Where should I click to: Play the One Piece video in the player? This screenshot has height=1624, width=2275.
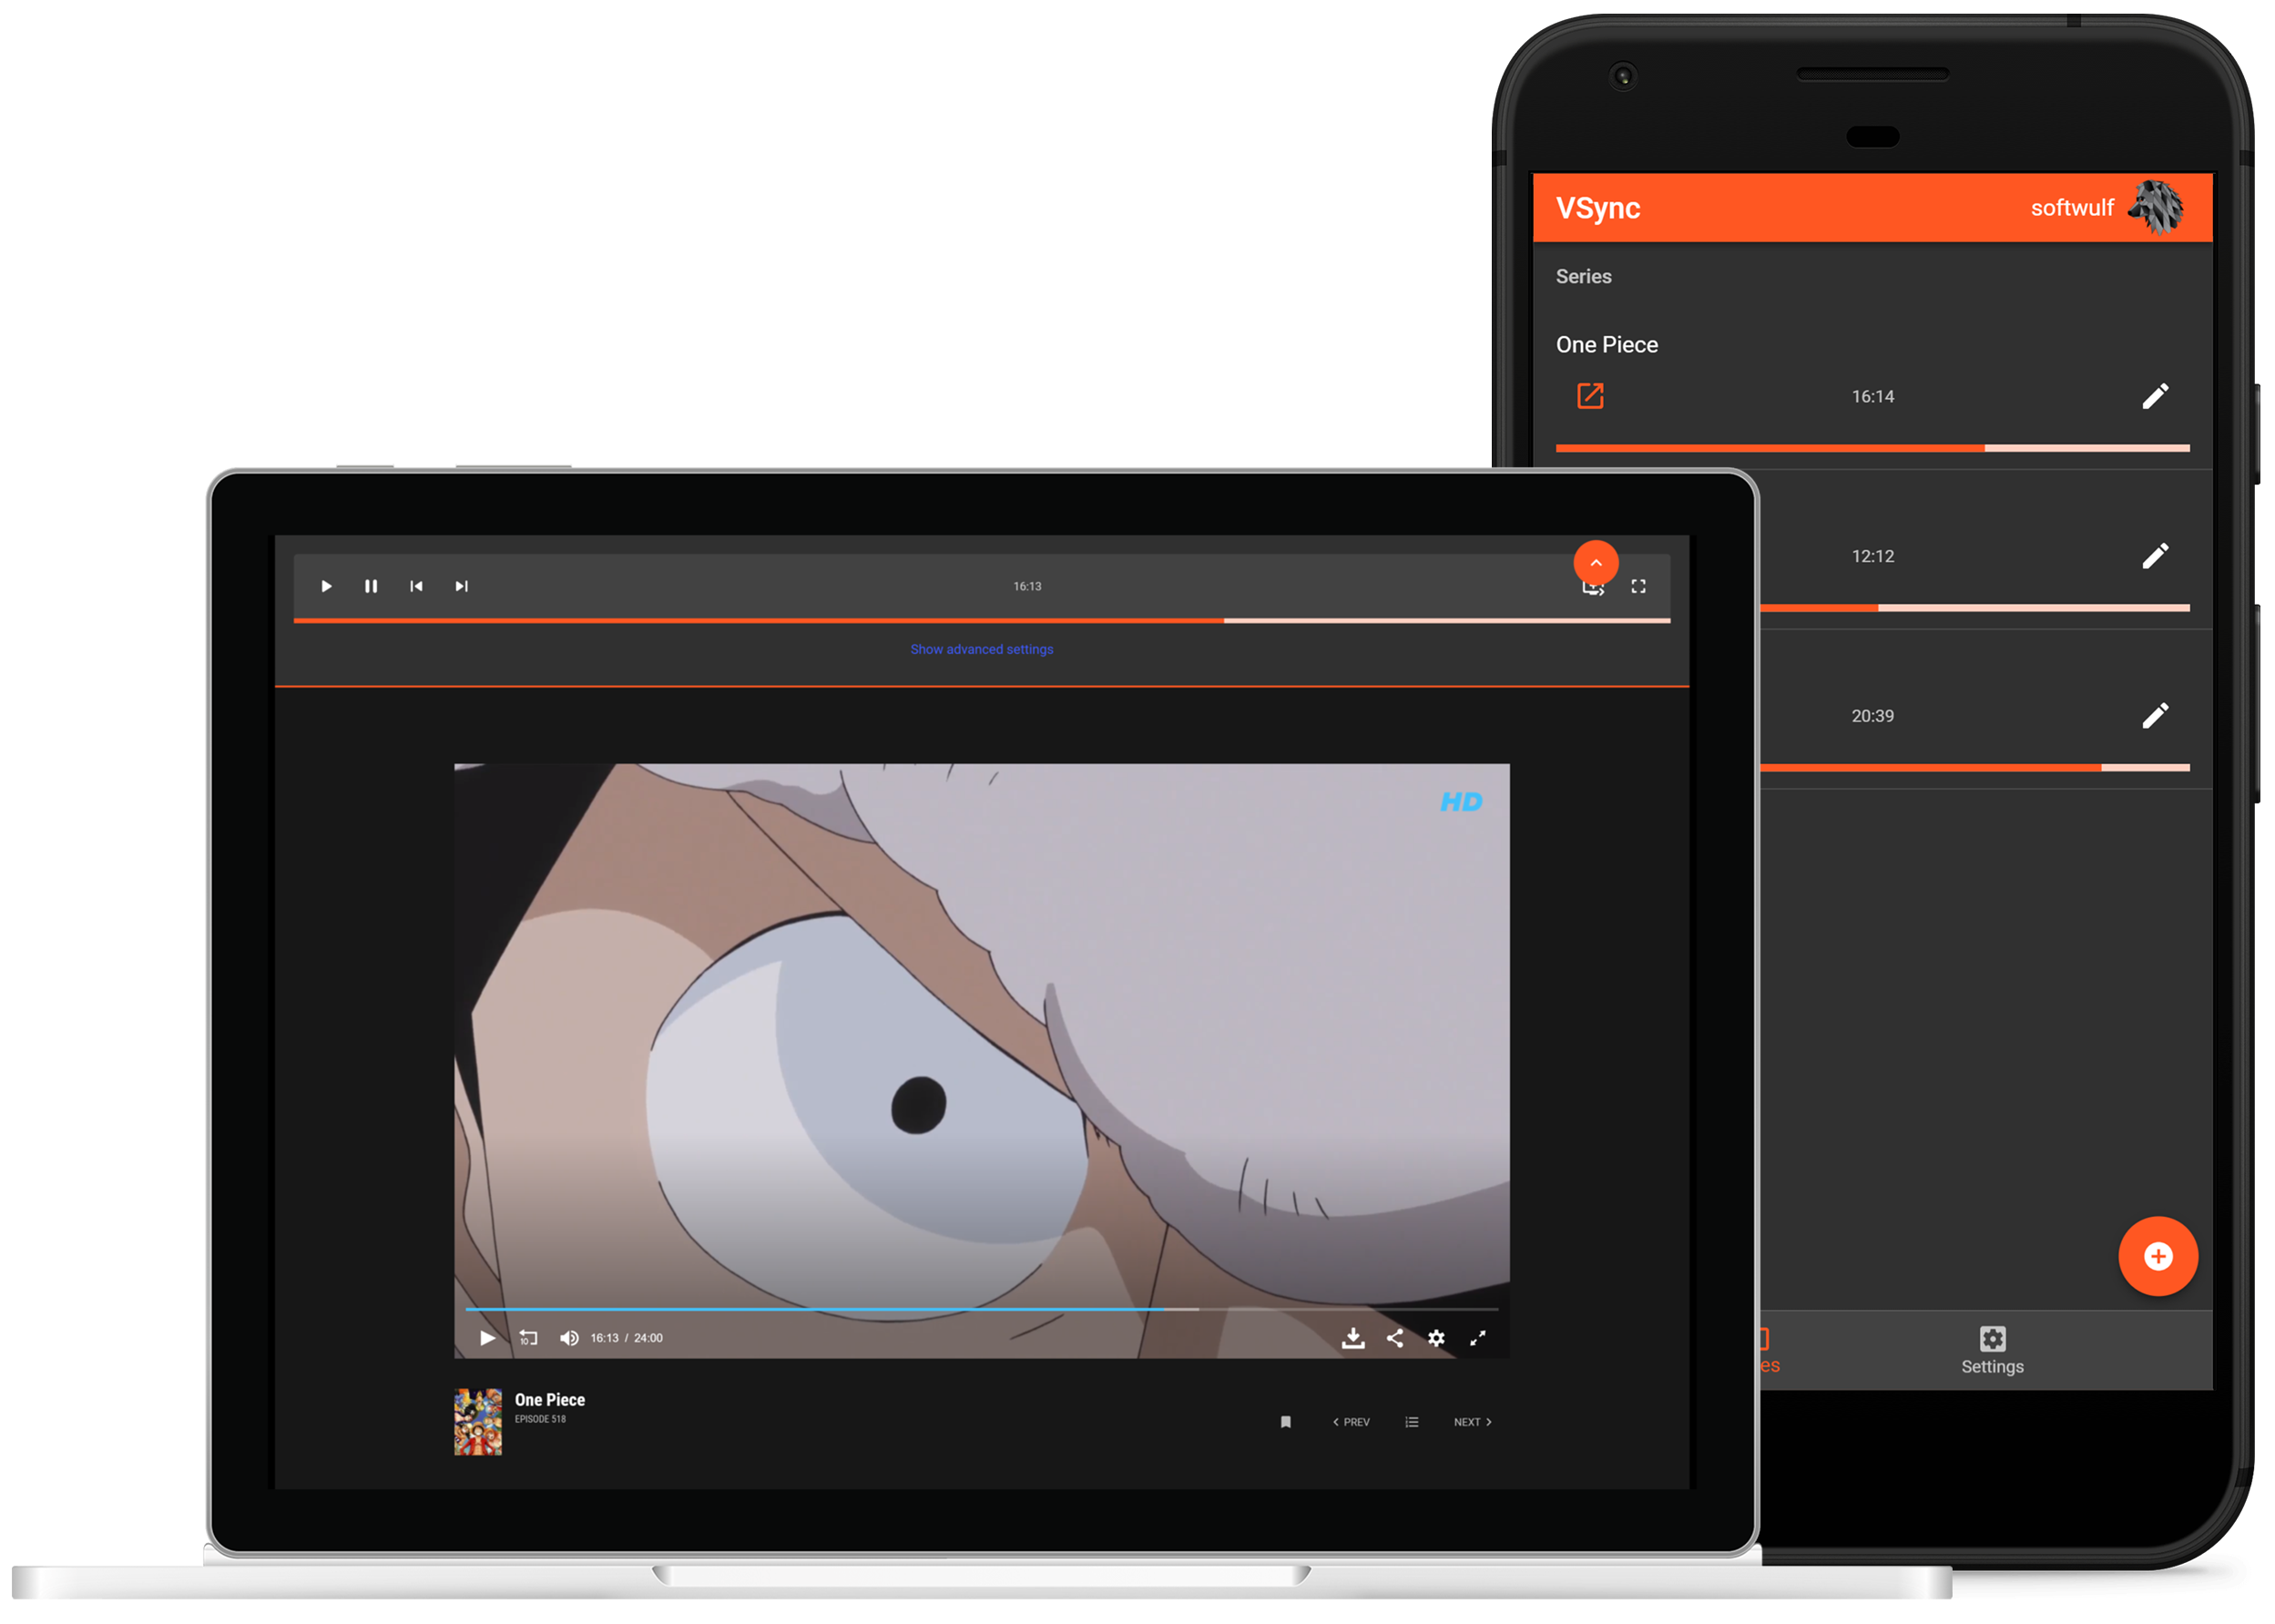click(487, 1338)
